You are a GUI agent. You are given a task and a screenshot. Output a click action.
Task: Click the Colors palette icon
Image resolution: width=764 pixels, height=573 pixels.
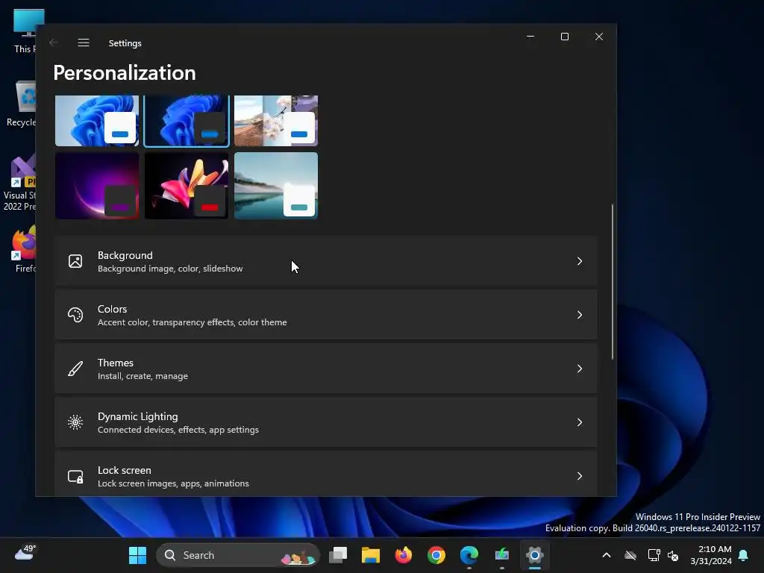[75, 315]
